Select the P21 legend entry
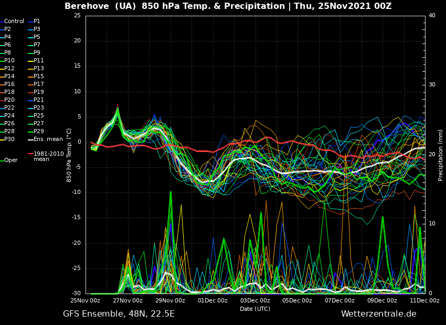Image resolution: width=446 pixels, height=325 pixels. tap(39, 100)
